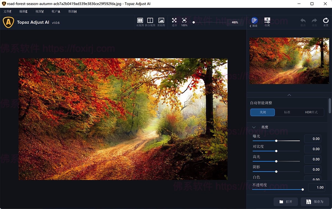
Task: Click the reset (重置) icon
Action: click(326, 21)
